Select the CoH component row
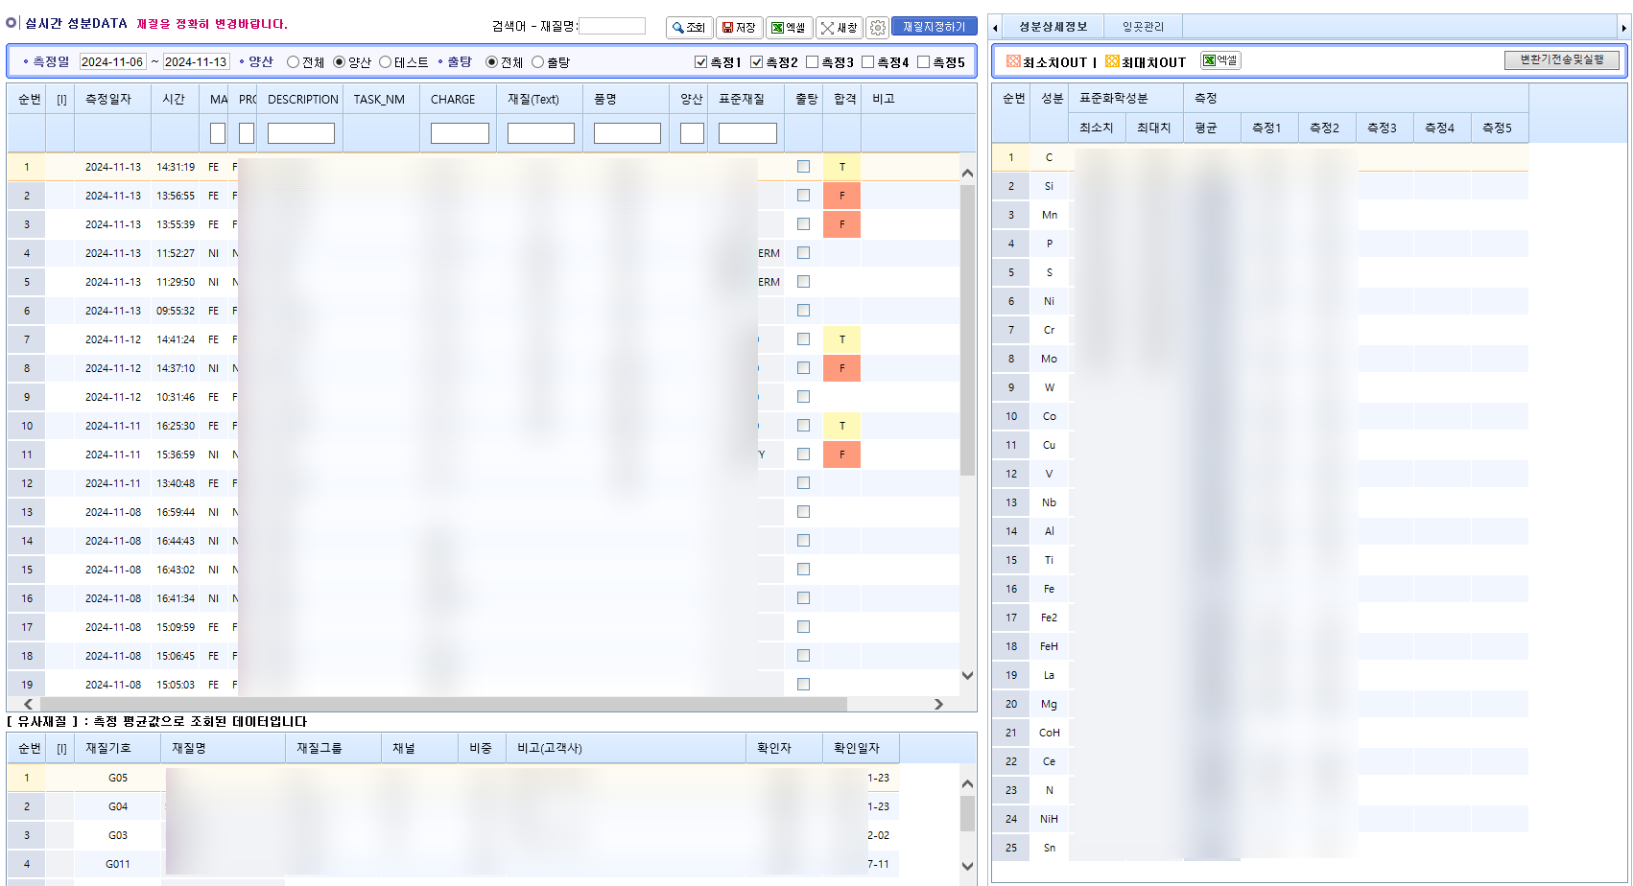The height and width of the screenshot is (886, 1633). pos(1260,733)
